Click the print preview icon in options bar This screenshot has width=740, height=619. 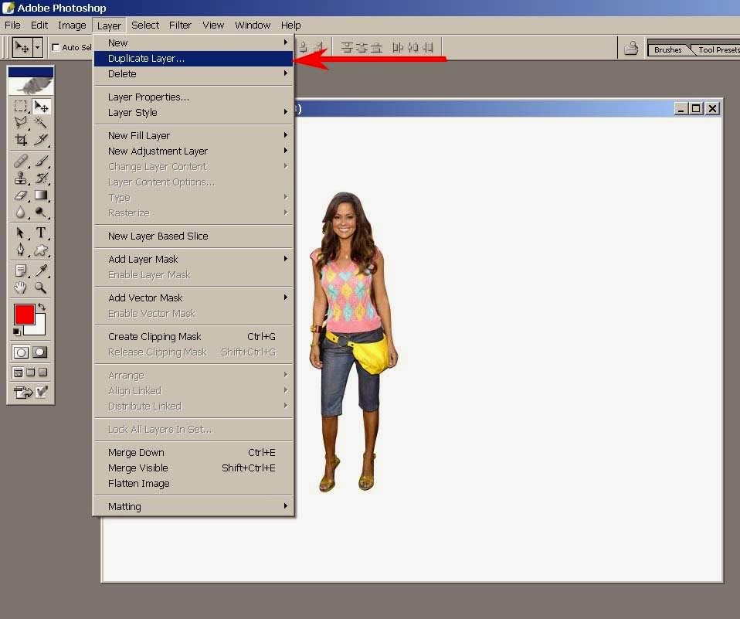coord(632,48)
